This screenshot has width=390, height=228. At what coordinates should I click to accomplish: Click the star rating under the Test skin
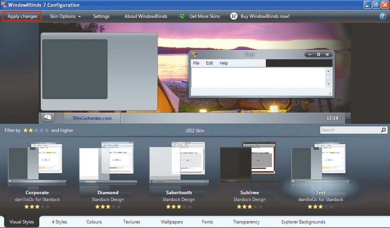320,206
